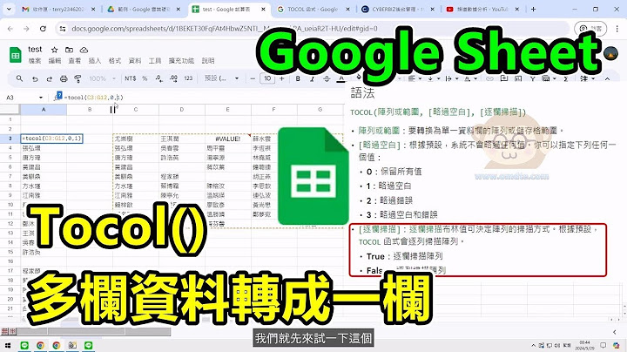The width and height of the screenshot is (627, 352).
Task: Go back to previous page
Action: coord(10,29)
